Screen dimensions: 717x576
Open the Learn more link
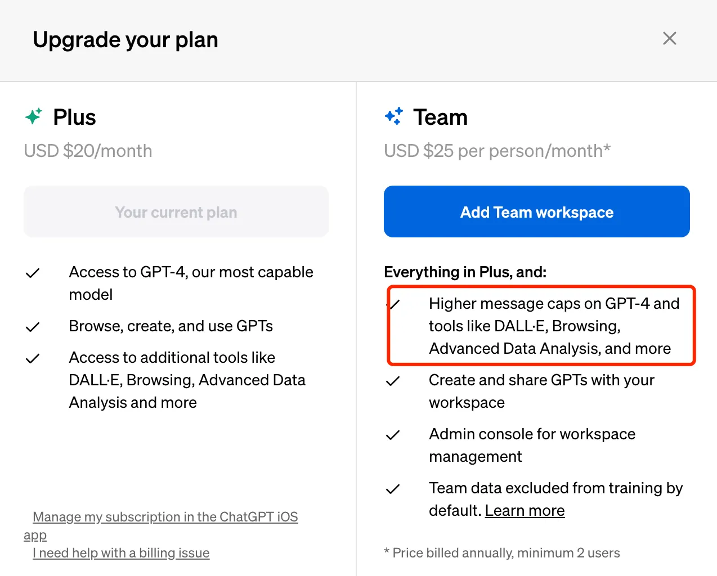point(525,510)
